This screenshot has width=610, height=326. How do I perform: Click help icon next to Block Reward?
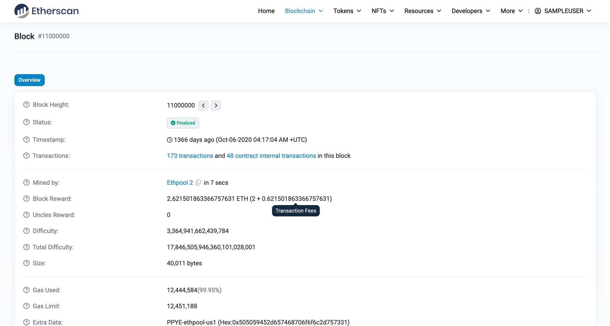click(x=27, y=199)
